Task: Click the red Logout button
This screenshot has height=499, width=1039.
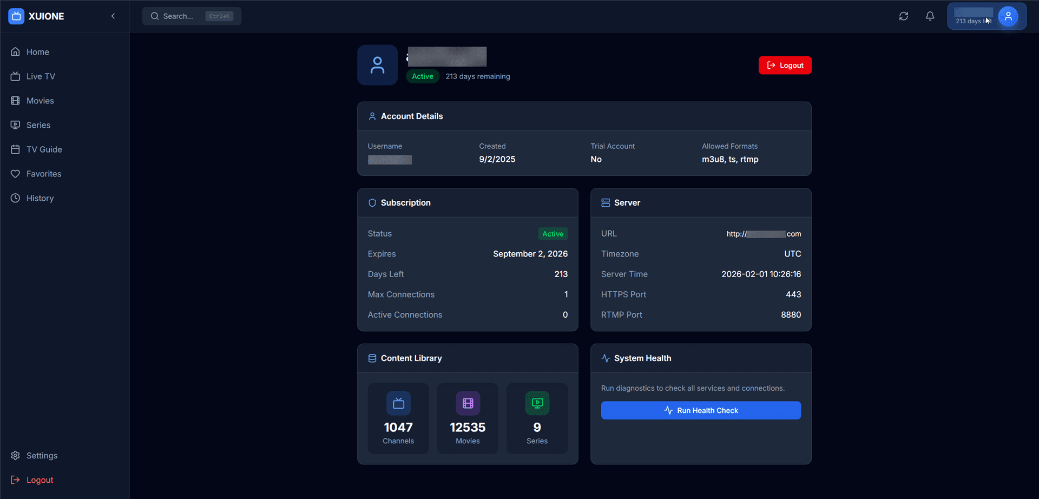Action: (x=785, y=65)
